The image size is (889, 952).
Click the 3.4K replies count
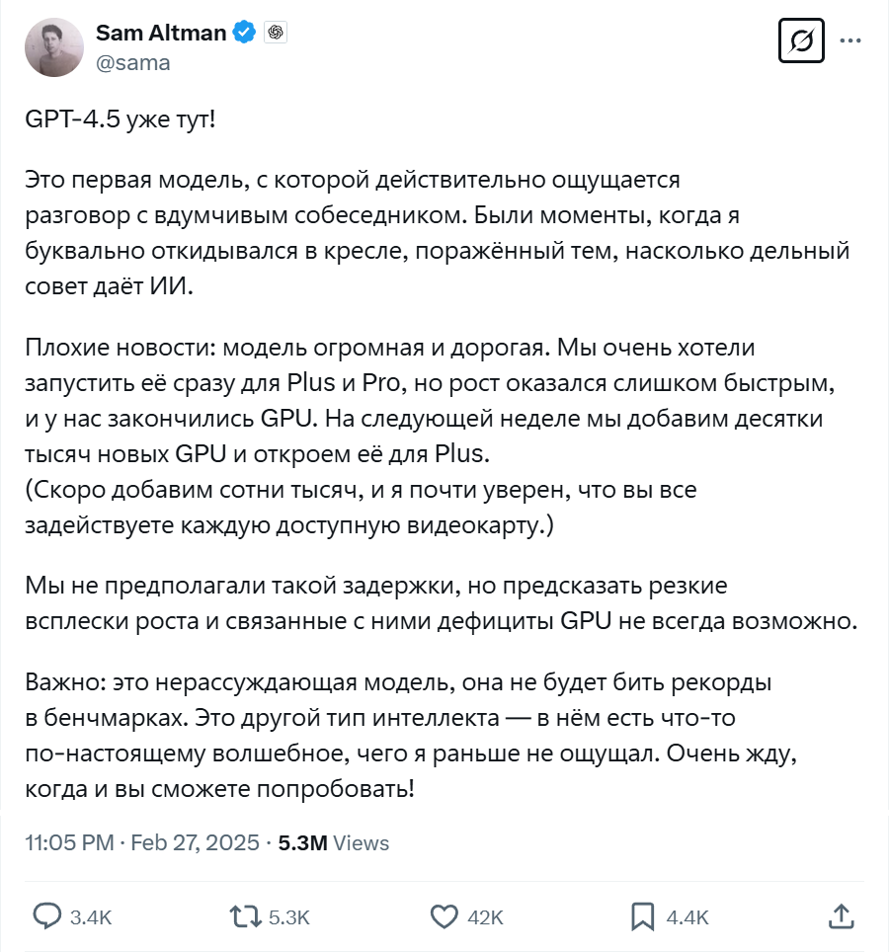tap(92, 917)
